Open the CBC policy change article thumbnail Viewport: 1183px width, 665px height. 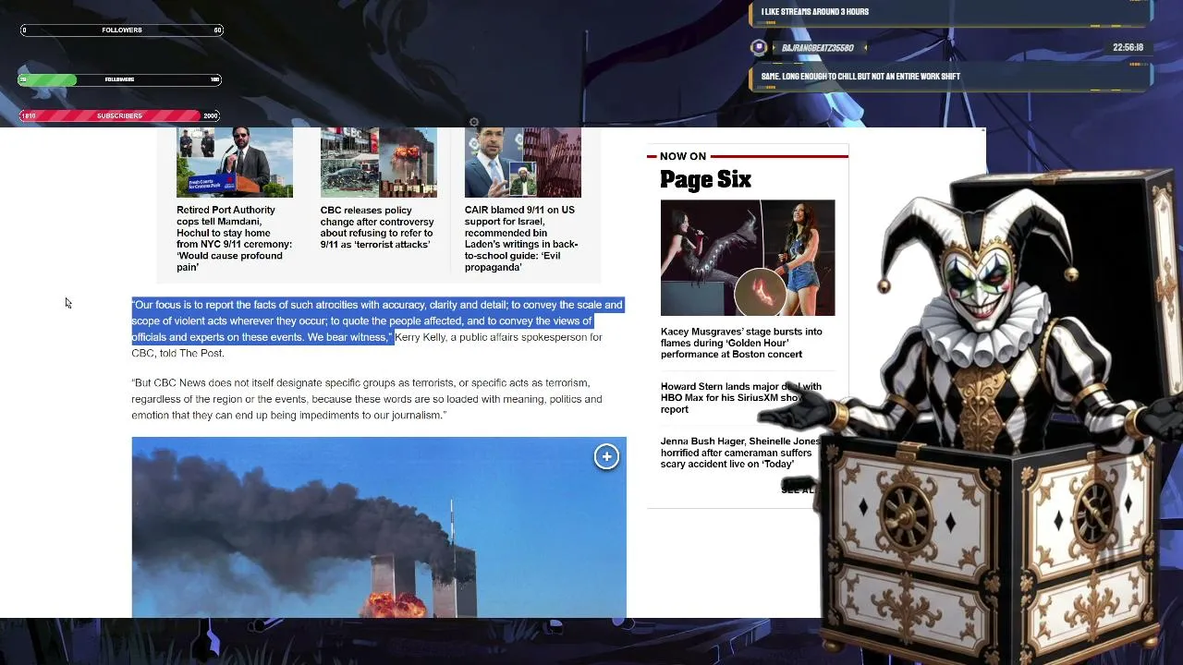coord(379,163)
